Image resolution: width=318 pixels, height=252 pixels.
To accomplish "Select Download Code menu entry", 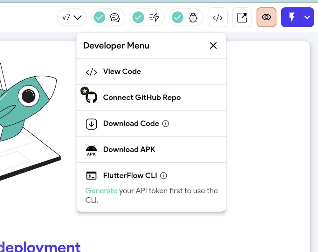I will tap(151, 124).
